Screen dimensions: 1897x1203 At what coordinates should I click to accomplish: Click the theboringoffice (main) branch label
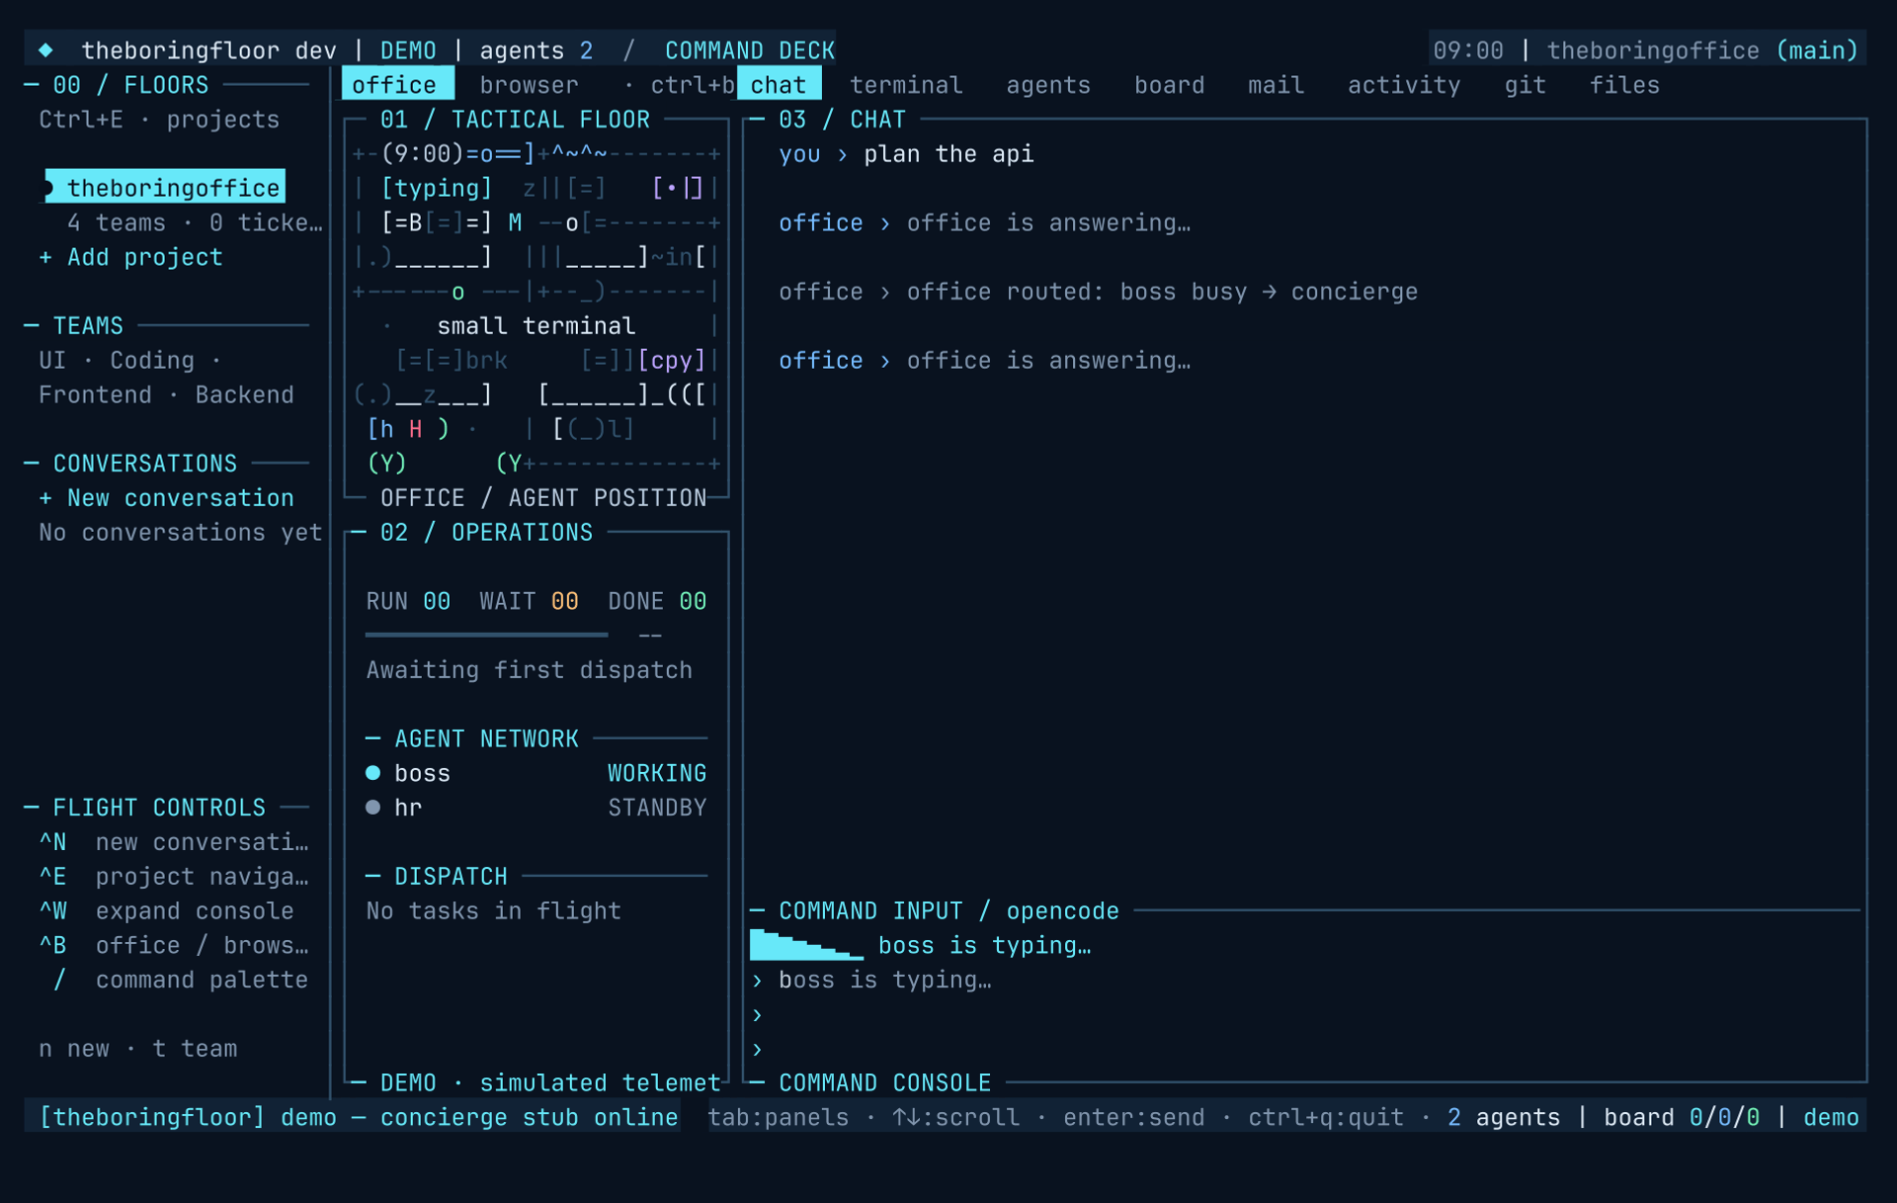pyautogui.click(x=1702, y=49)
